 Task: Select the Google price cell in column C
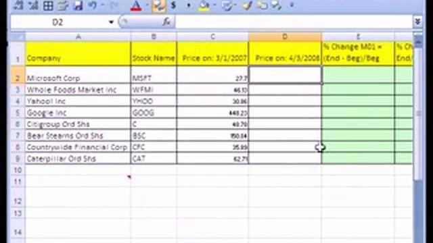click(212, 113)
